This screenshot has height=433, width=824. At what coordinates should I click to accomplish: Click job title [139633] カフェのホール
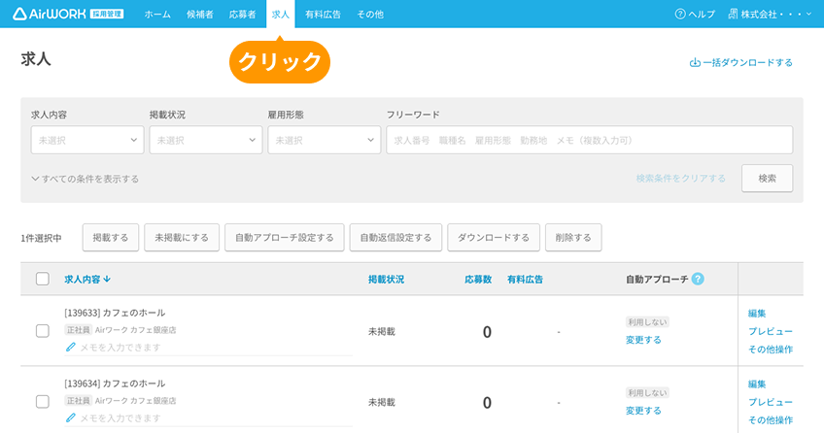coord(115,313)
